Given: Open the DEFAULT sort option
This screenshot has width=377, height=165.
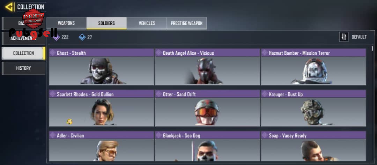Looking at the screenshot, I should tap(359, 37).
